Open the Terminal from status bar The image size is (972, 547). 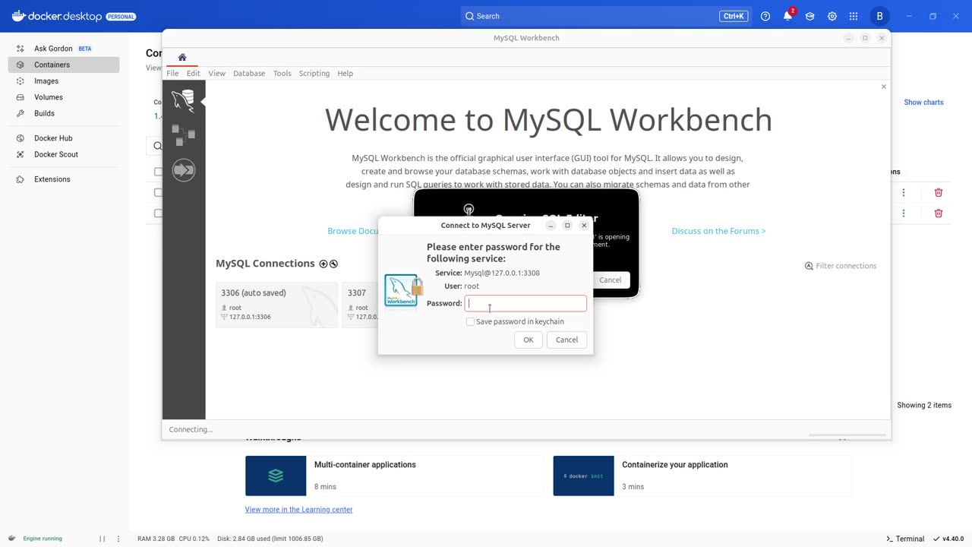tap(905, 539)
